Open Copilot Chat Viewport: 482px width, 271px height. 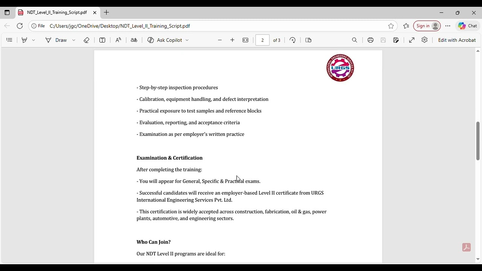coord(467,26)
